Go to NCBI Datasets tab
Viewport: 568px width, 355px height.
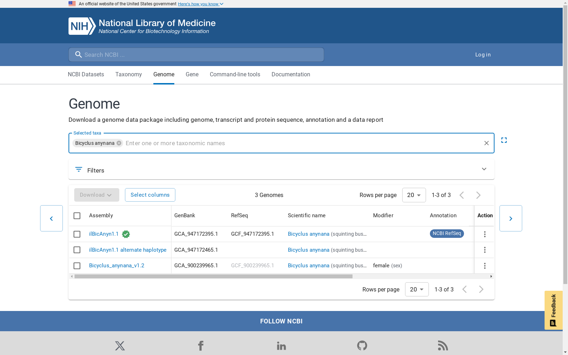86,75
